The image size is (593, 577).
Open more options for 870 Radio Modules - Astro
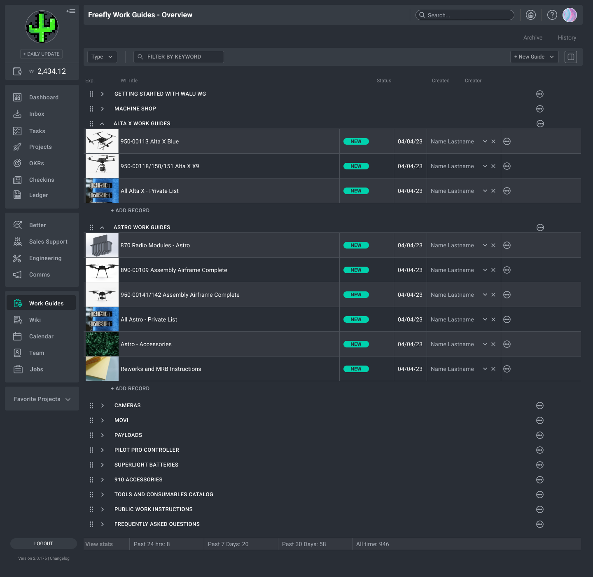coord(507,245)
